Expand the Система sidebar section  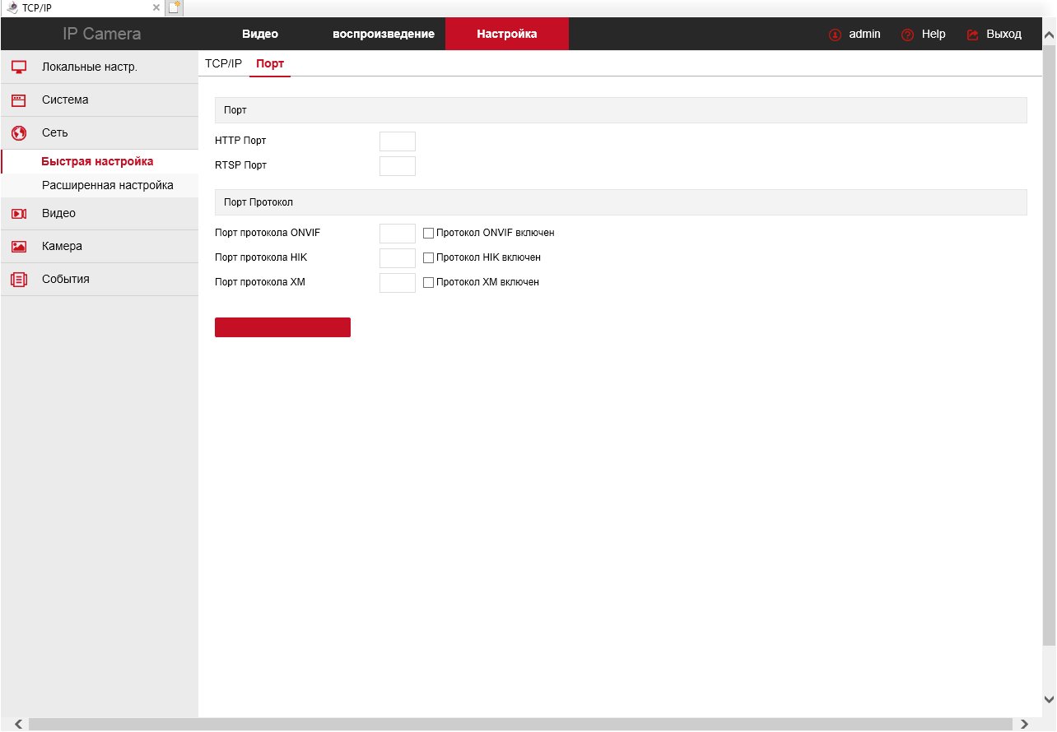[65, 100]
